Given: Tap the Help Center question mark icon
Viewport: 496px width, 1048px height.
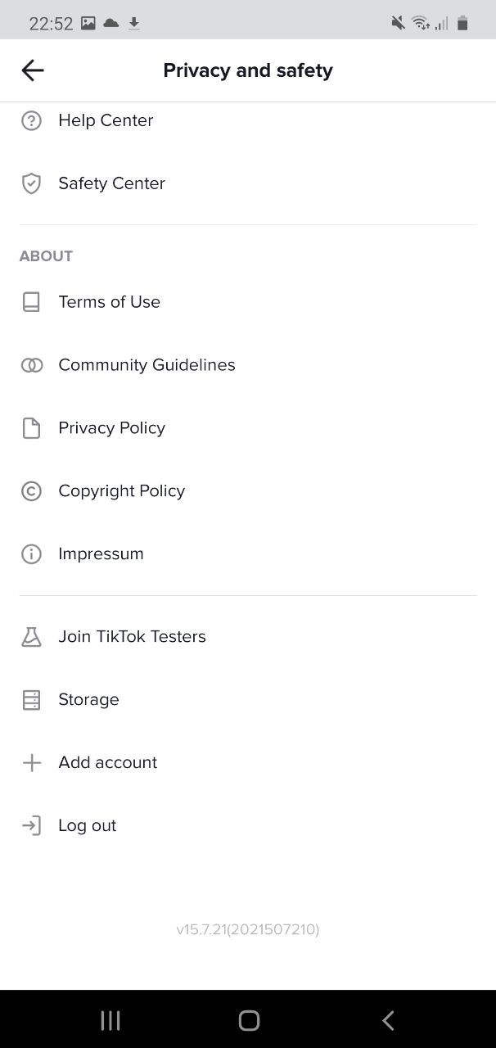Looking at the screenshot, I should coord(31,121).
